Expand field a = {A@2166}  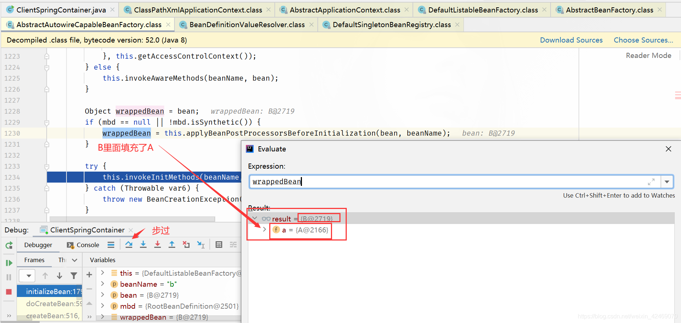coord(264,230)
